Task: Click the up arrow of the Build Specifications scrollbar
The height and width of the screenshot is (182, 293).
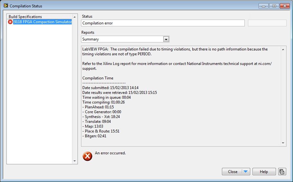Action: (x=75, y=17)
